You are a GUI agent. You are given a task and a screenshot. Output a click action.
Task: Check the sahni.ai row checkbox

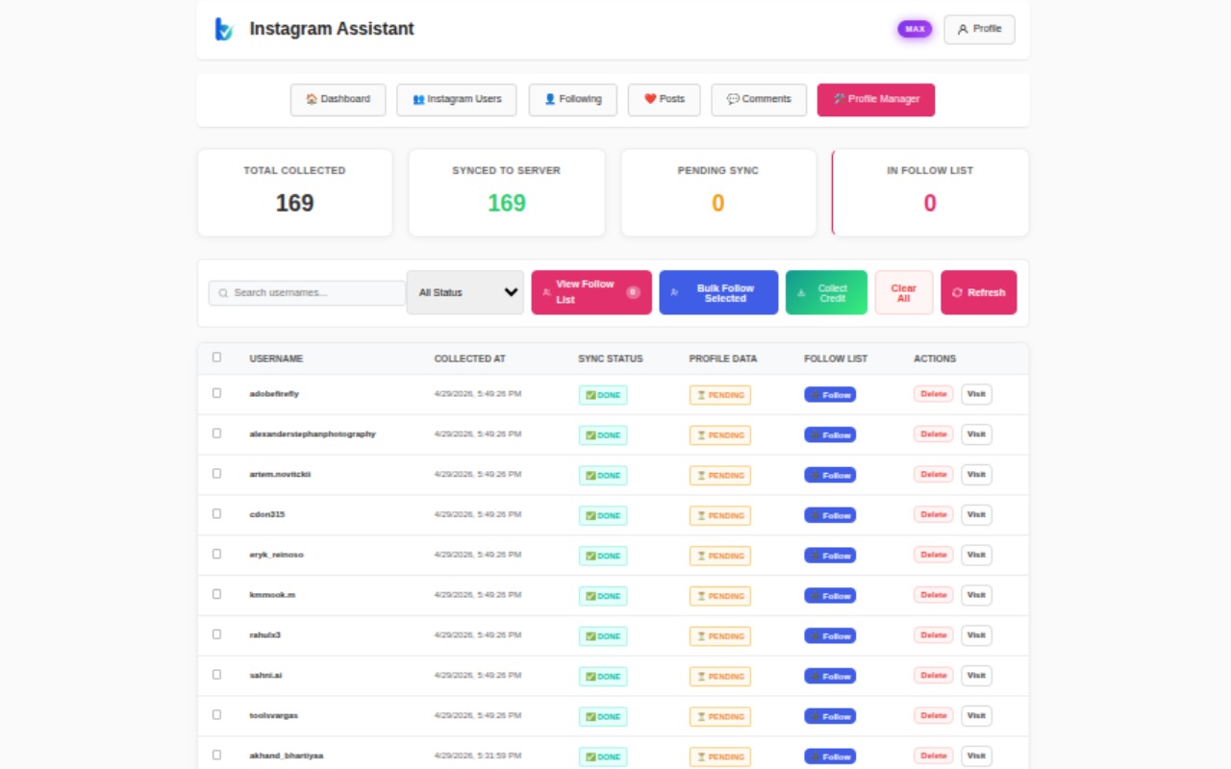click(216, 675)
